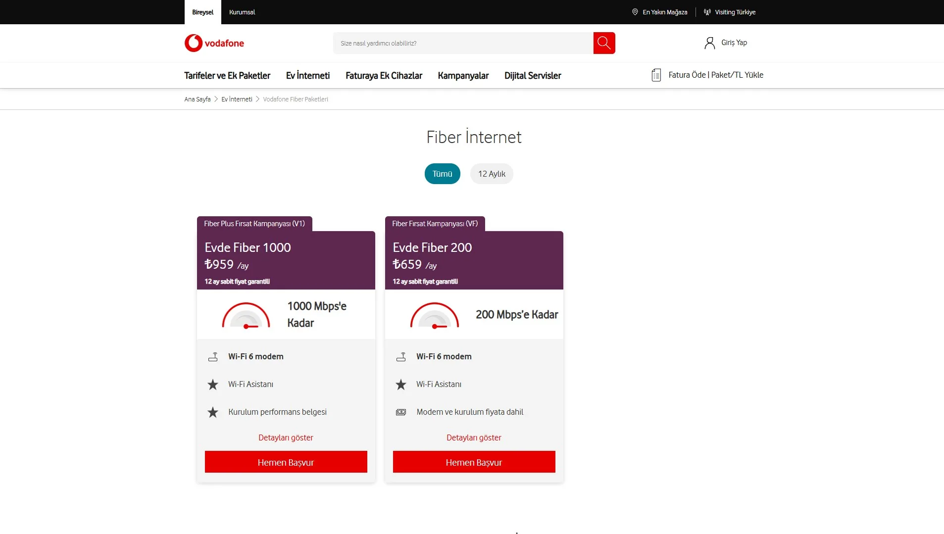Open the Visiting Türkiye link
Image resolution: width=944 pixels, height=534 pixels.
[x=735, y=12]
